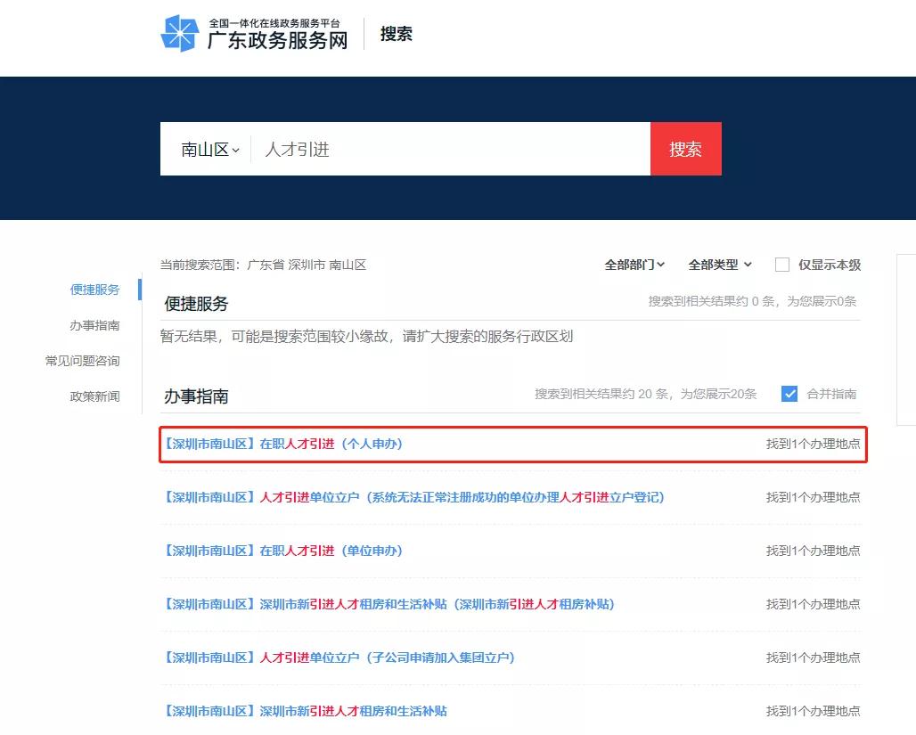Select 便捷服务 in the left sidebar
Screen dimensions: 916x735
(x=94, y=289)
